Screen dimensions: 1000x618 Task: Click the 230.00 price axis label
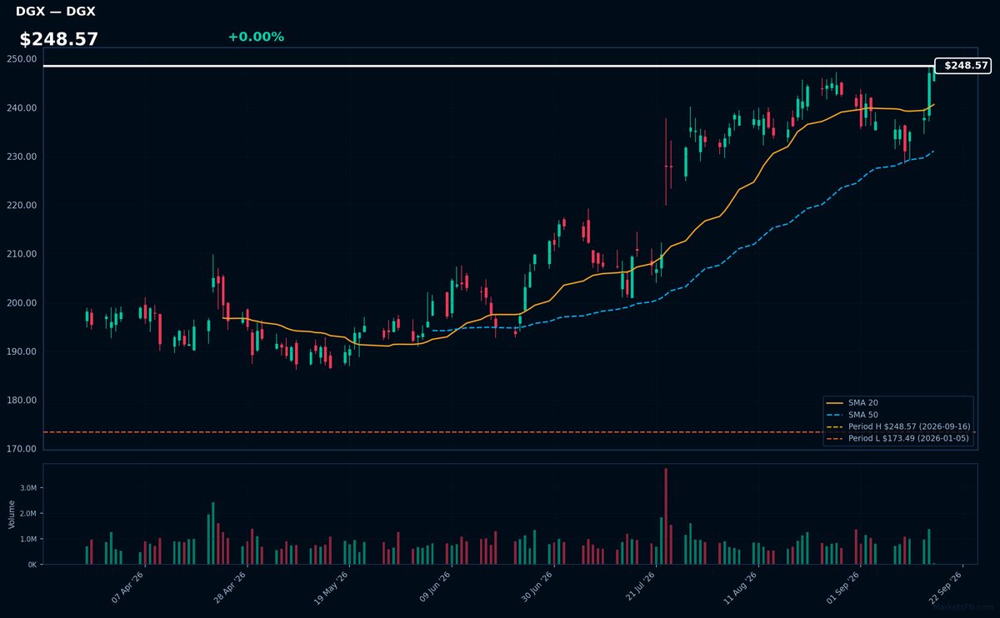22,157
